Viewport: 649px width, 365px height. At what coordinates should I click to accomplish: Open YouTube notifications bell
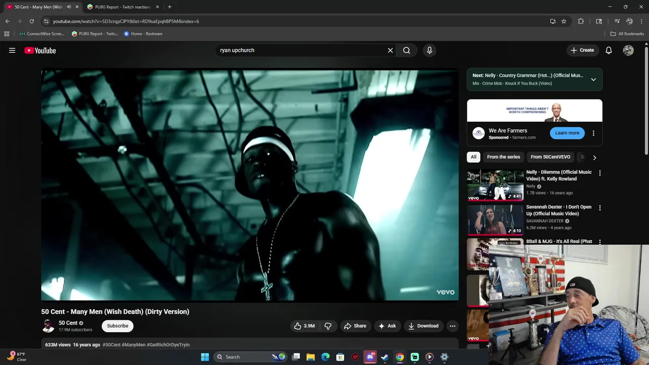[x=608, y=50]
